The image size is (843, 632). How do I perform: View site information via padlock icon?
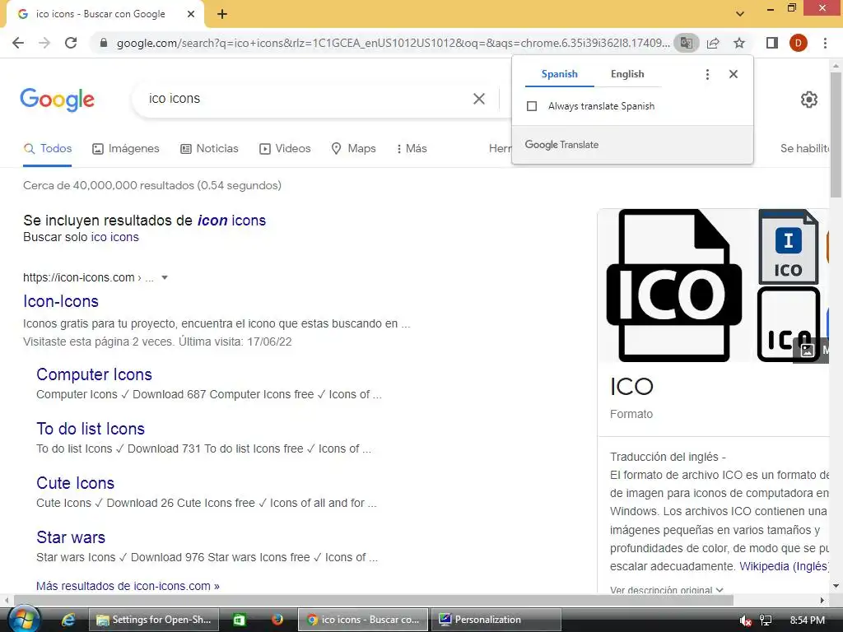tap(104, 43)
